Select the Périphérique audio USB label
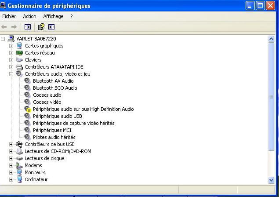 (57, 116)
